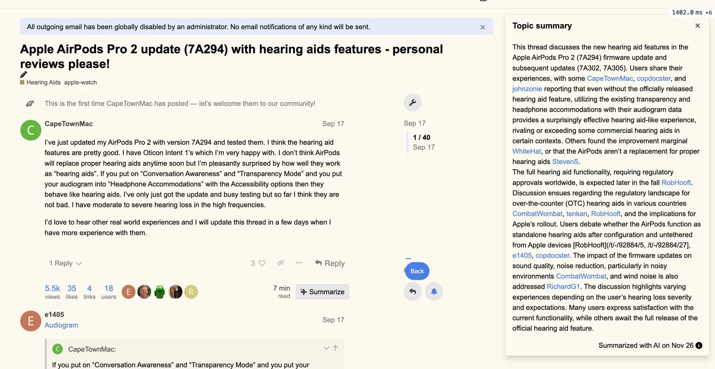
Task: Follow the StevenS link in the summary
Action: tap(565, 162)
